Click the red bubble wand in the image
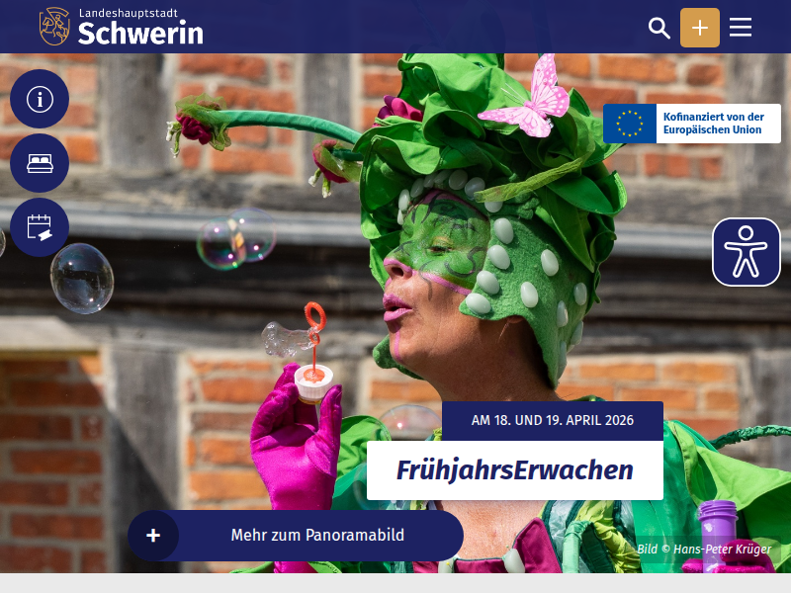This screenshot has width=791, height=593. tap(313, 331)
